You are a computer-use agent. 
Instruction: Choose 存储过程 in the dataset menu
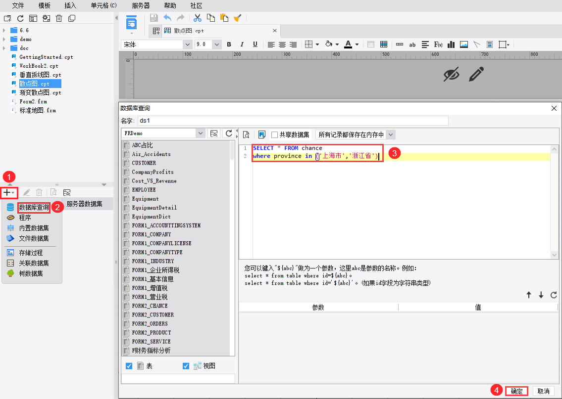click(31, 253)
